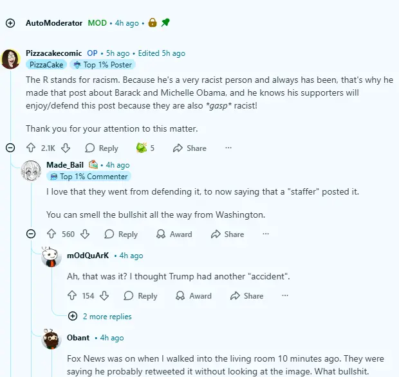This screenshot has height=377, width=399.
Task: Click the PizzaCake user flair tag
Action: [46, 65]
